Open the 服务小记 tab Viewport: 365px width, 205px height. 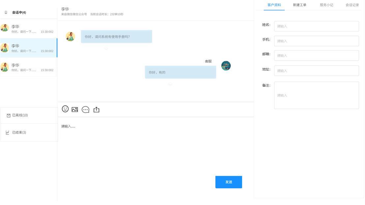[x=326, y=5]
